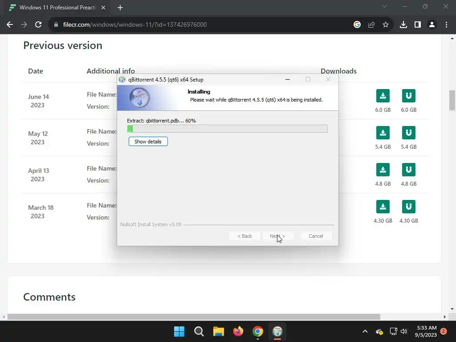Click the OneDrive warning icon in the tray
The width and height of the screenshot is (456, 342).
[379, 331]
